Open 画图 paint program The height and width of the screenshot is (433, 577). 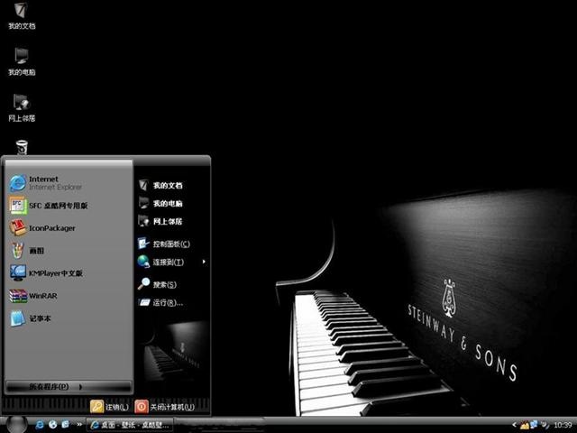point(26,251)
